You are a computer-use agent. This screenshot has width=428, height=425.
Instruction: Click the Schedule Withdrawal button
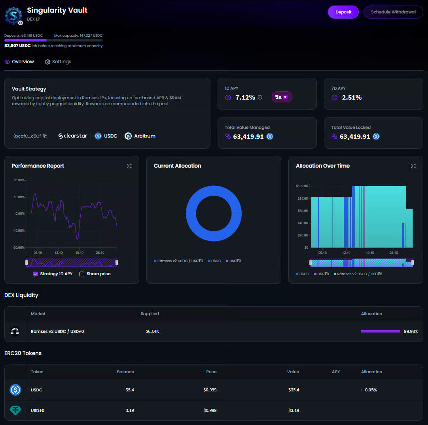393,12
